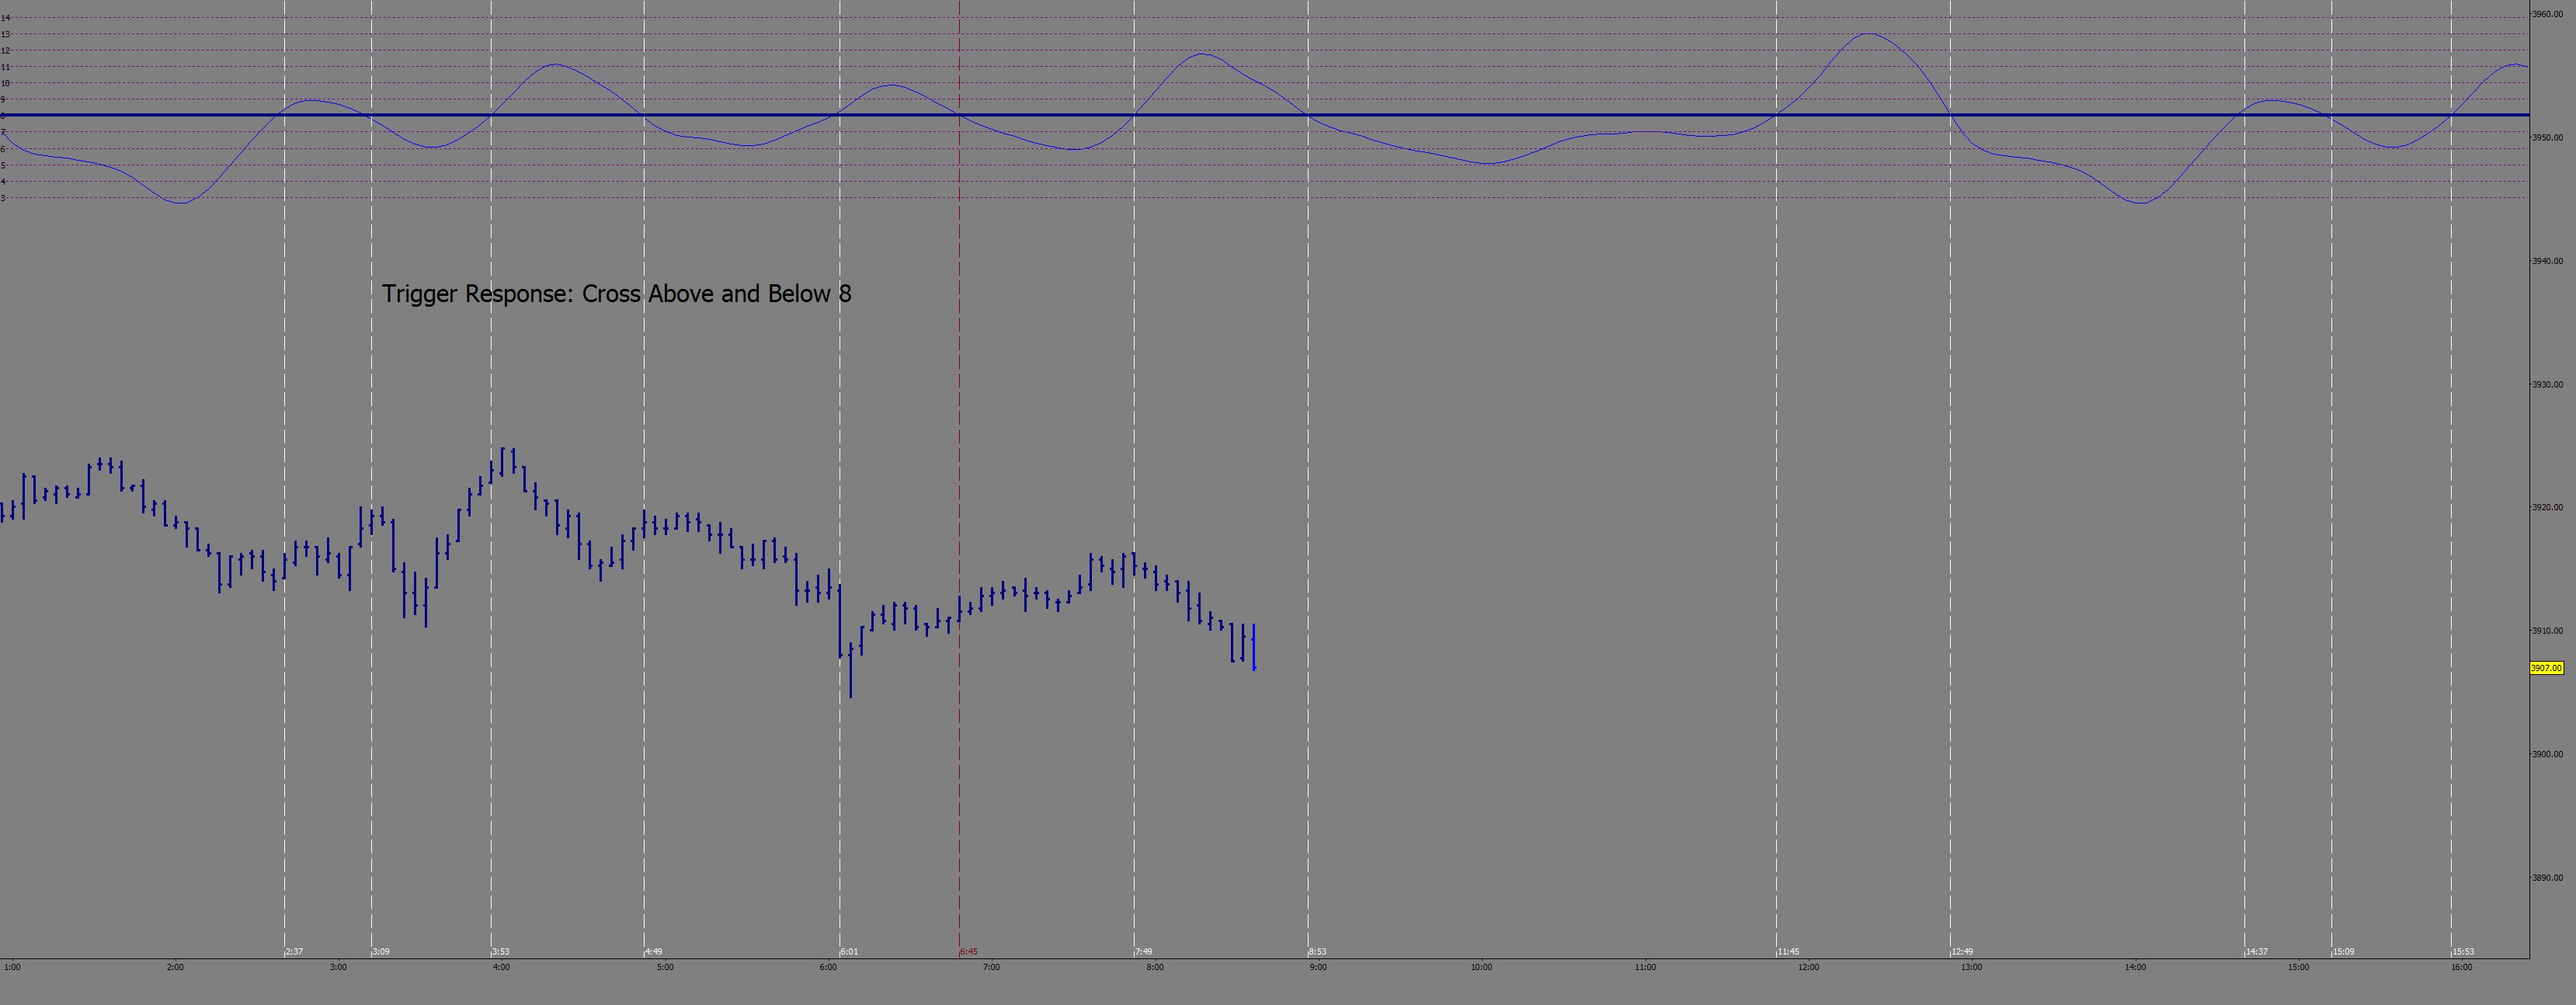Click the 11:00 time axis label
The height and width of the screenshot is (1005, 2576).
click(x=1645, y=967)
